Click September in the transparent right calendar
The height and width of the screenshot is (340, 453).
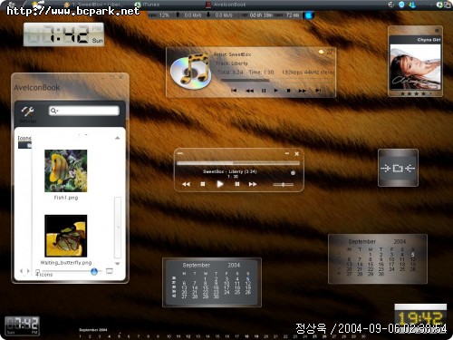click(x=361, y=241)
